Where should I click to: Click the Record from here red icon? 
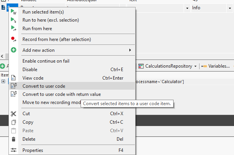pyautogui.click(x=14, y=39)
